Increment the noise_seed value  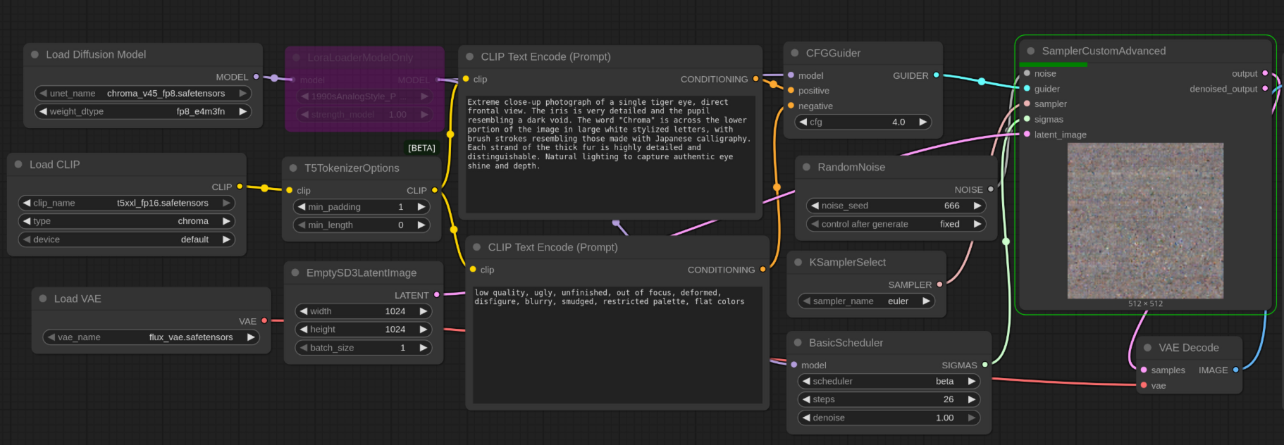coord(977,206)
